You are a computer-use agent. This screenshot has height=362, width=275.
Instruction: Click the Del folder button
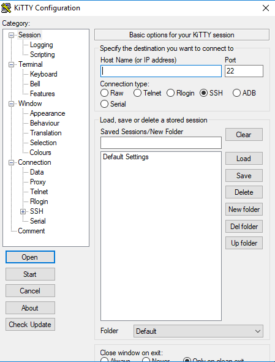(244, 226)
